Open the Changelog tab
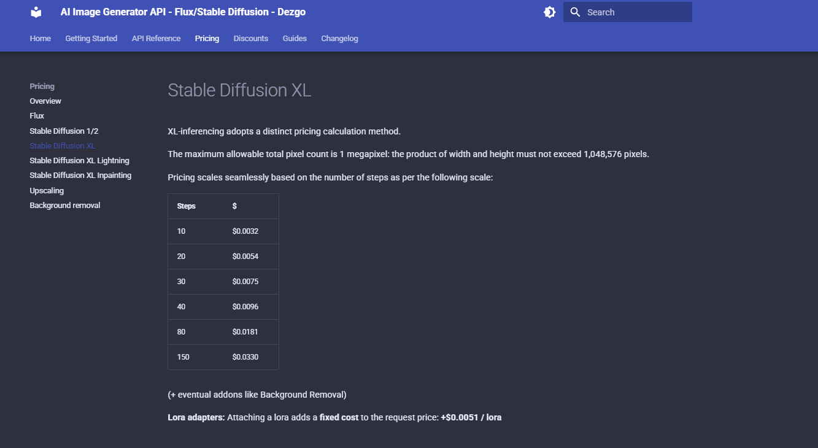 [x=339, y=39]
